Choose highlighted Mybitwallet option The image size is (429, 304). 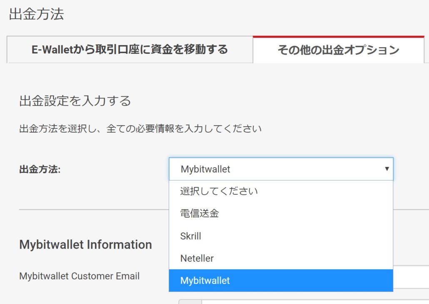point(281,281)
